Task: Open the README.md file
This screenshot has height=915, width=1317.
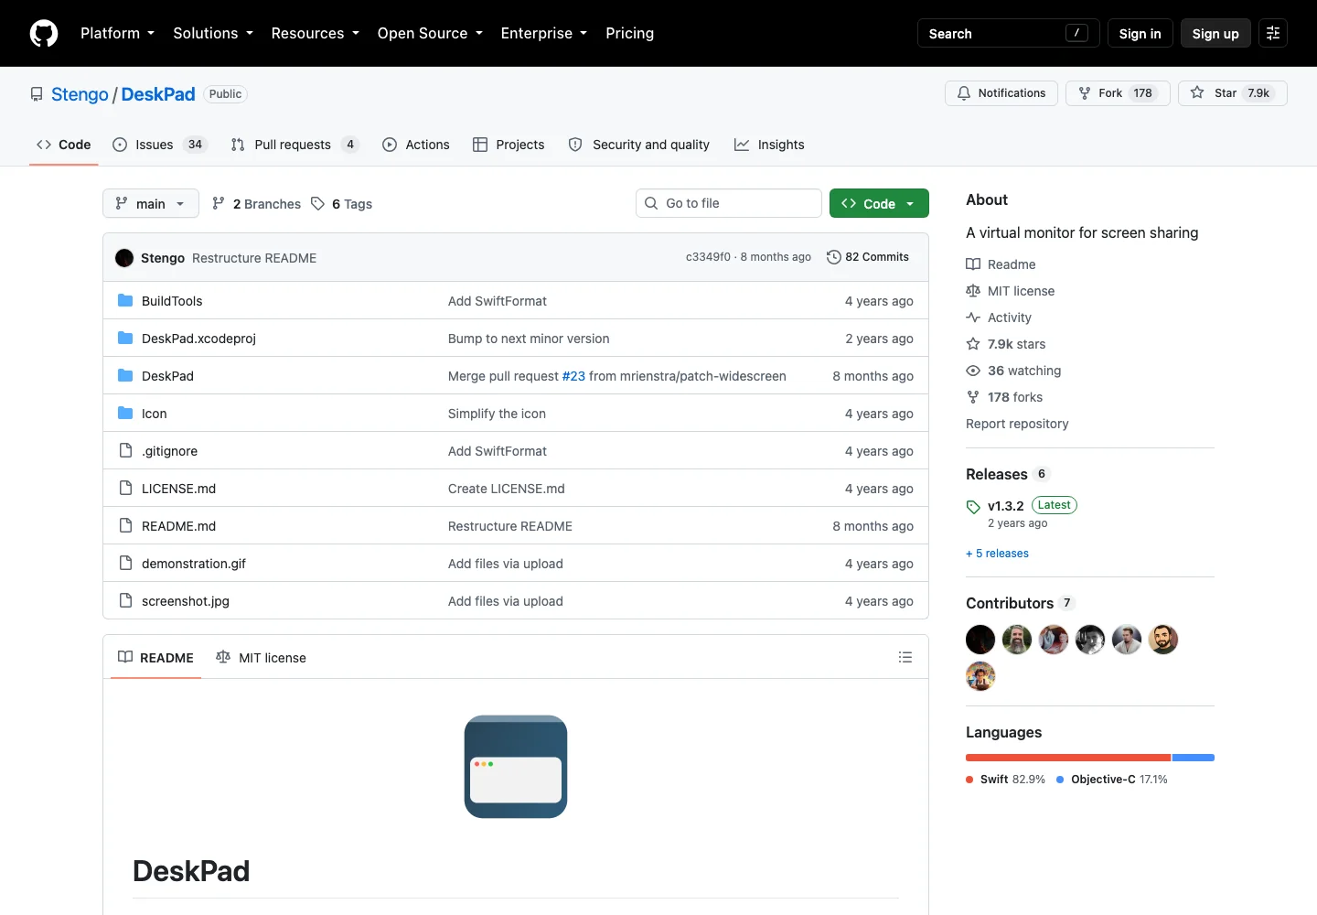Action: click(x=178, y=525)
